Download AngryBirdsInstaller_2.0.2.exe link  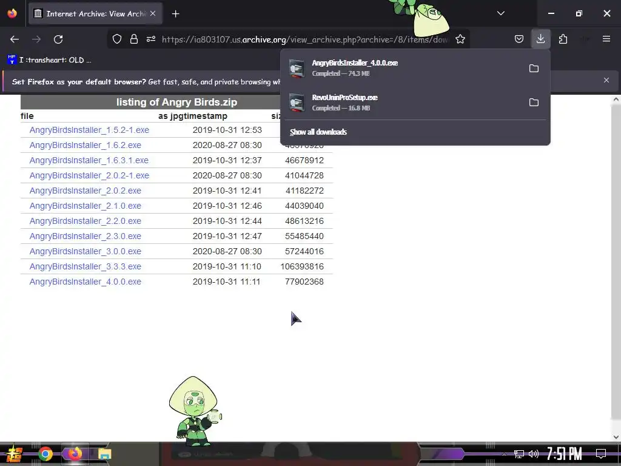(x=85, y=191)
